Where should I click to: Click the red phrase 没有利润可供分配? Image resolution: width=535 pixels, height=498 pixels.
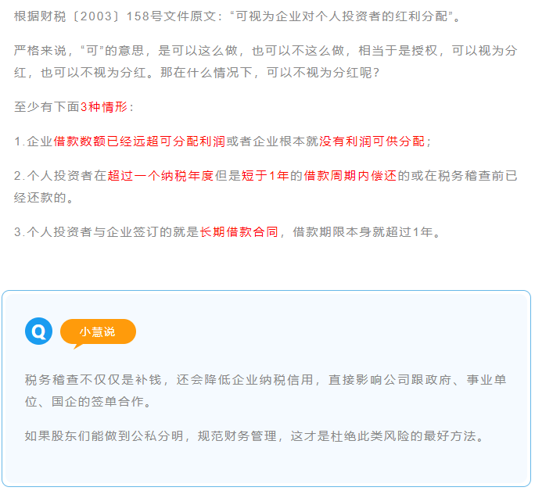pos(372,142)
